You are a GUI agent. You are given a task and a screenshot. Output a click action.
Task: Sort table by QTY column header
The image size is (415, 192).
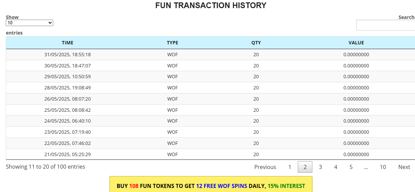click(x=256, y=43)
